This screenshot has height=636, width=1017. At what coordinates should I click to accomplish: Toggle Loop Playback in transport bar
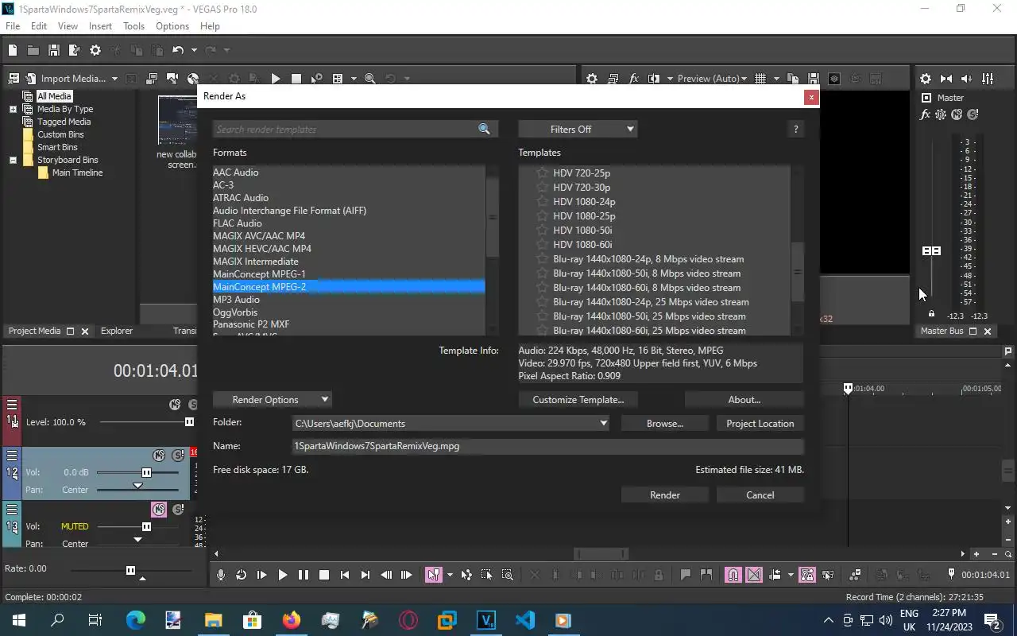[x=242, y=575]
